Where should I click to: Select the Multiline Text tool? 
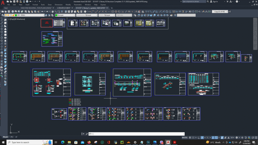pos(2,73)
